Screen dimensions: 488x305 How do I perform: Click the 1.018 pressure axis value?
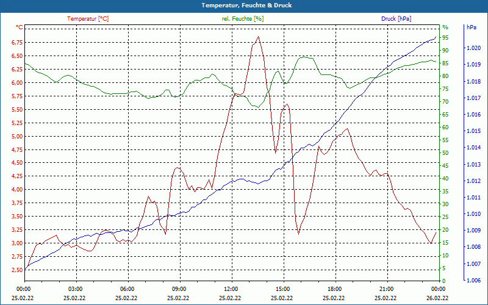click(474, 82)
